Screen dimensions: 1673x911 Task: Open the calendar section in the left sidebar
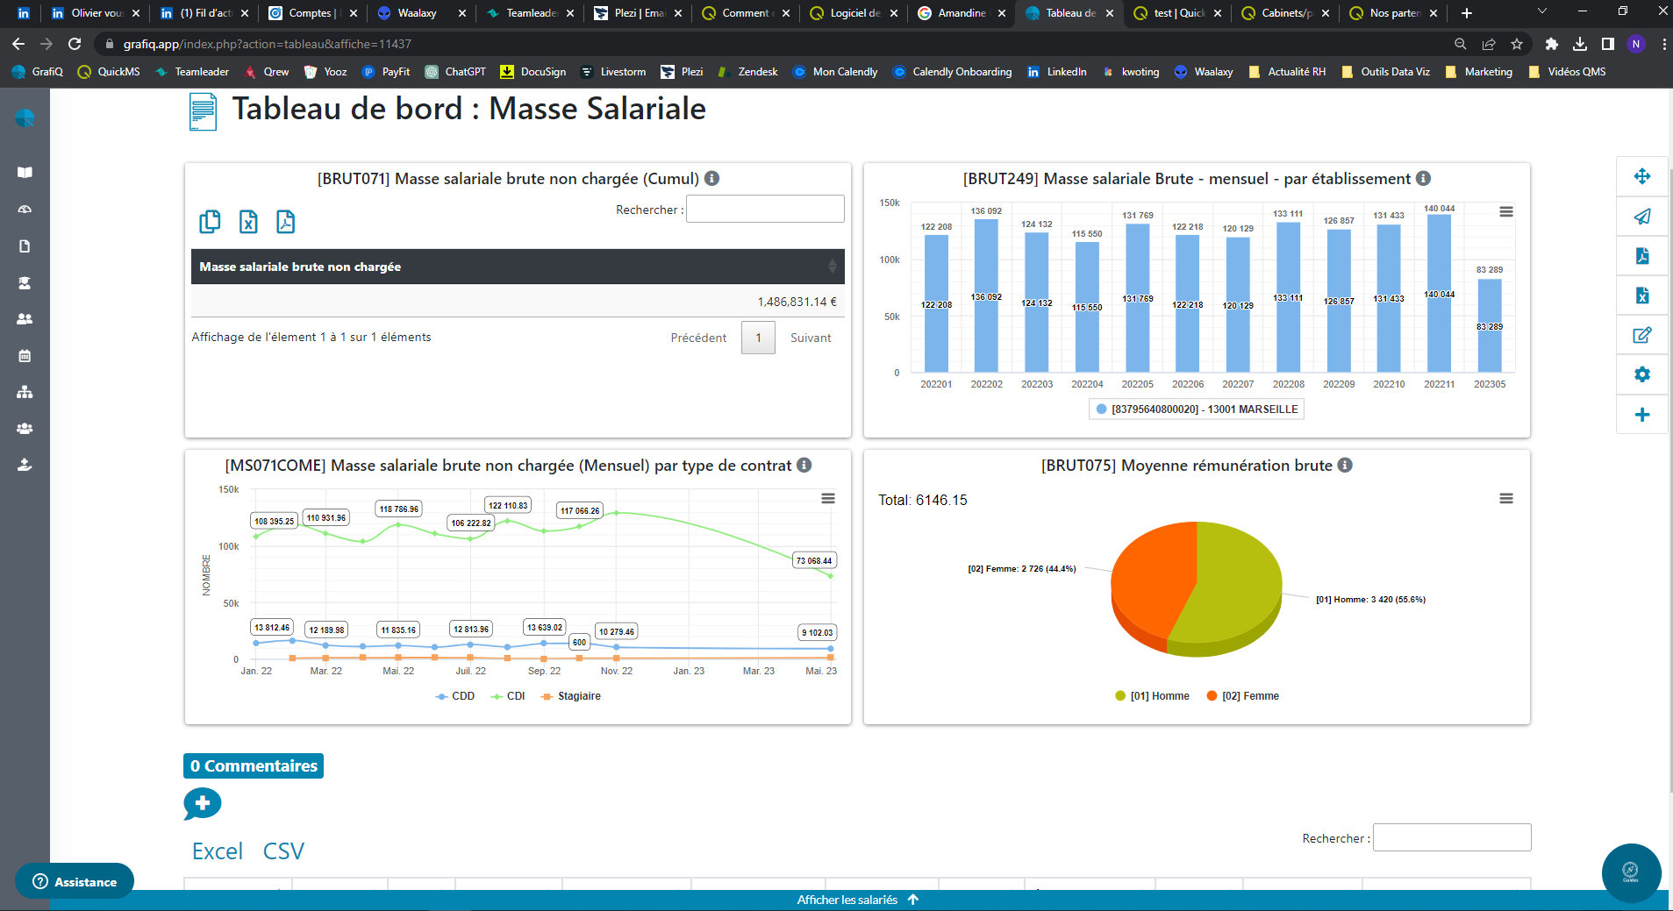click(24, 356)
